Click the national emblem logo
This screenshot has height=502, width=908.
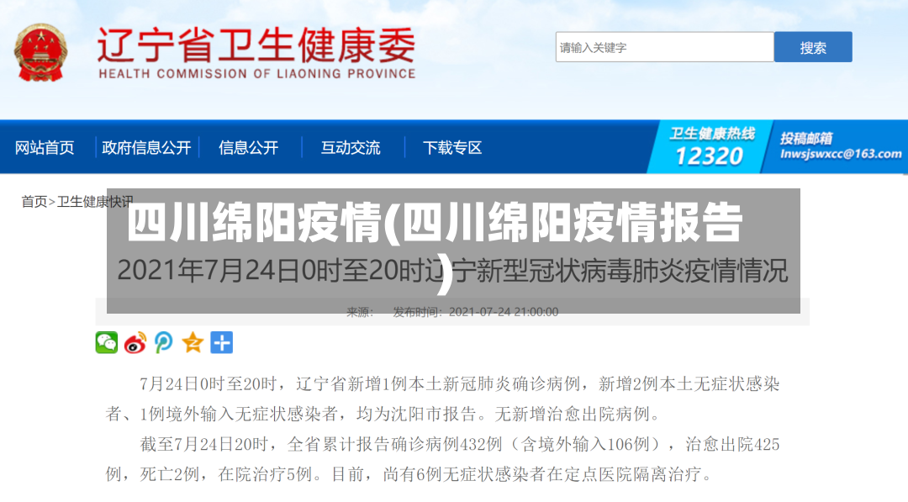[40, 52]
